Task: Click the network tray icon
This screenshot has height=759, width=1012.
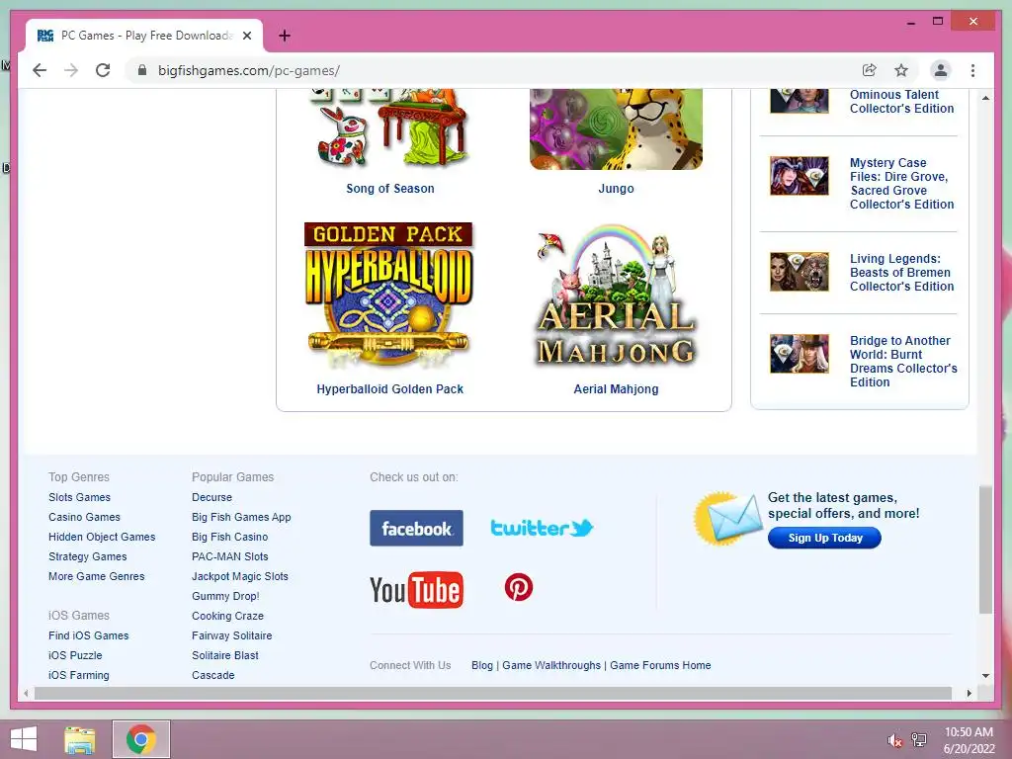Action: [x=919, y=740]
